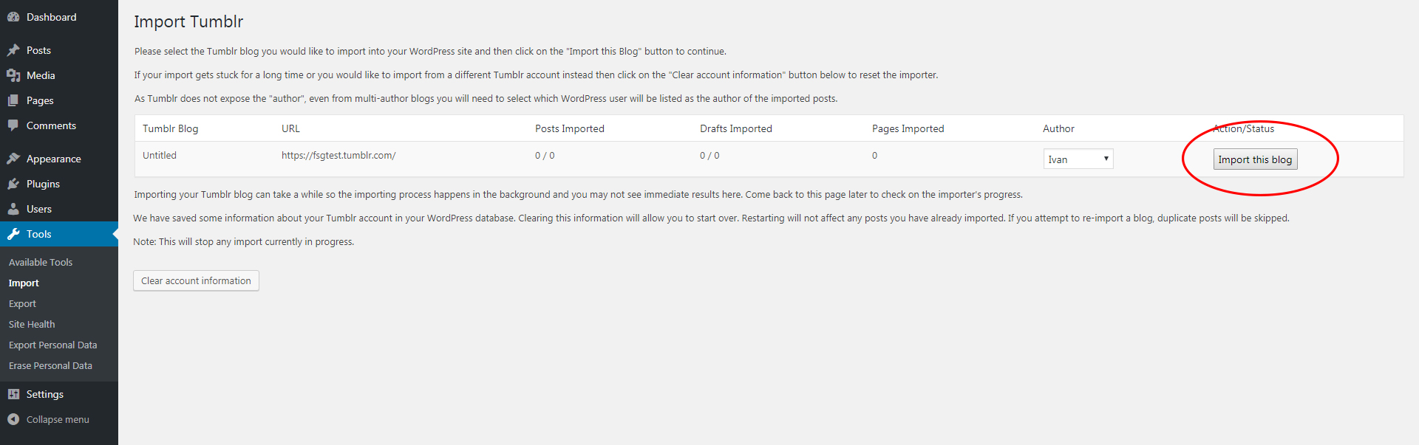Open Site Health from the sidebar
1419x445 pixels.
point(31,324)
